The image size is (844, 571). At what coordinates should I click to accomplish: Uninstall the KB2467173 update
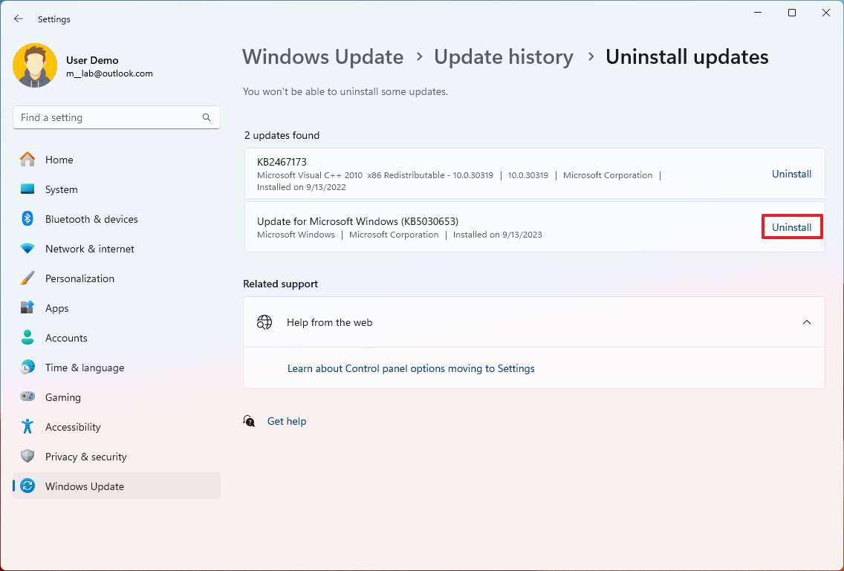click(x=791, y=174)
